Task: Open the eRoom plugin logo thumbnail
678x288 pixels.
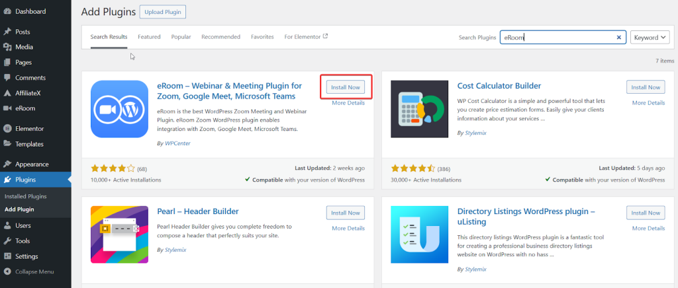Action: (119, 109)
